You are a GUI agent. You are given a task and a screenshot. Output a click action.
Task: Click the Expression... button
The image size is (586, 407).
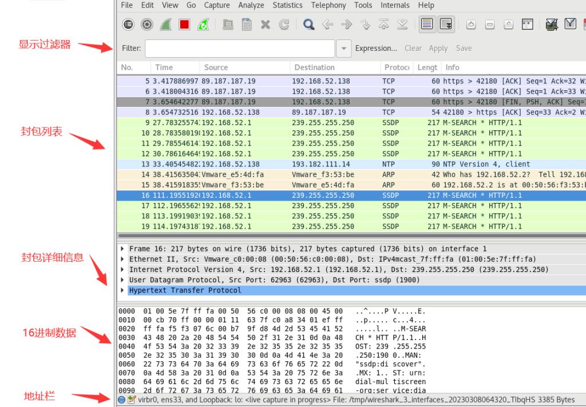click(376, 48)
